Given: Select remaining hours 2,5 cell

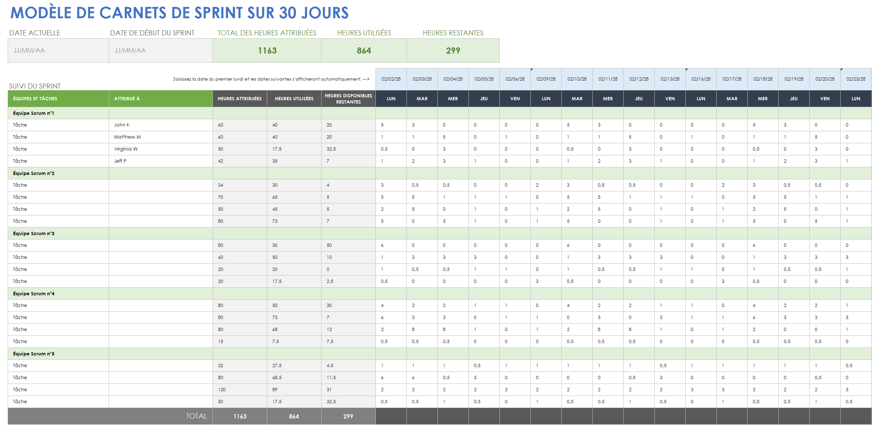Looking at the screenshot, I should point(349,281).
